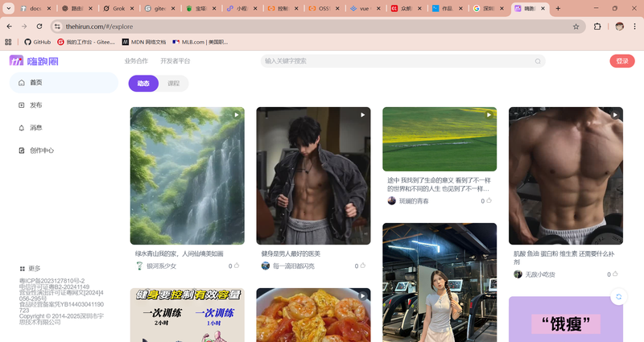The height and width of the screenshot is (342, 644).
Task: Open the 首页 home sidebar item
Action: 64,83
